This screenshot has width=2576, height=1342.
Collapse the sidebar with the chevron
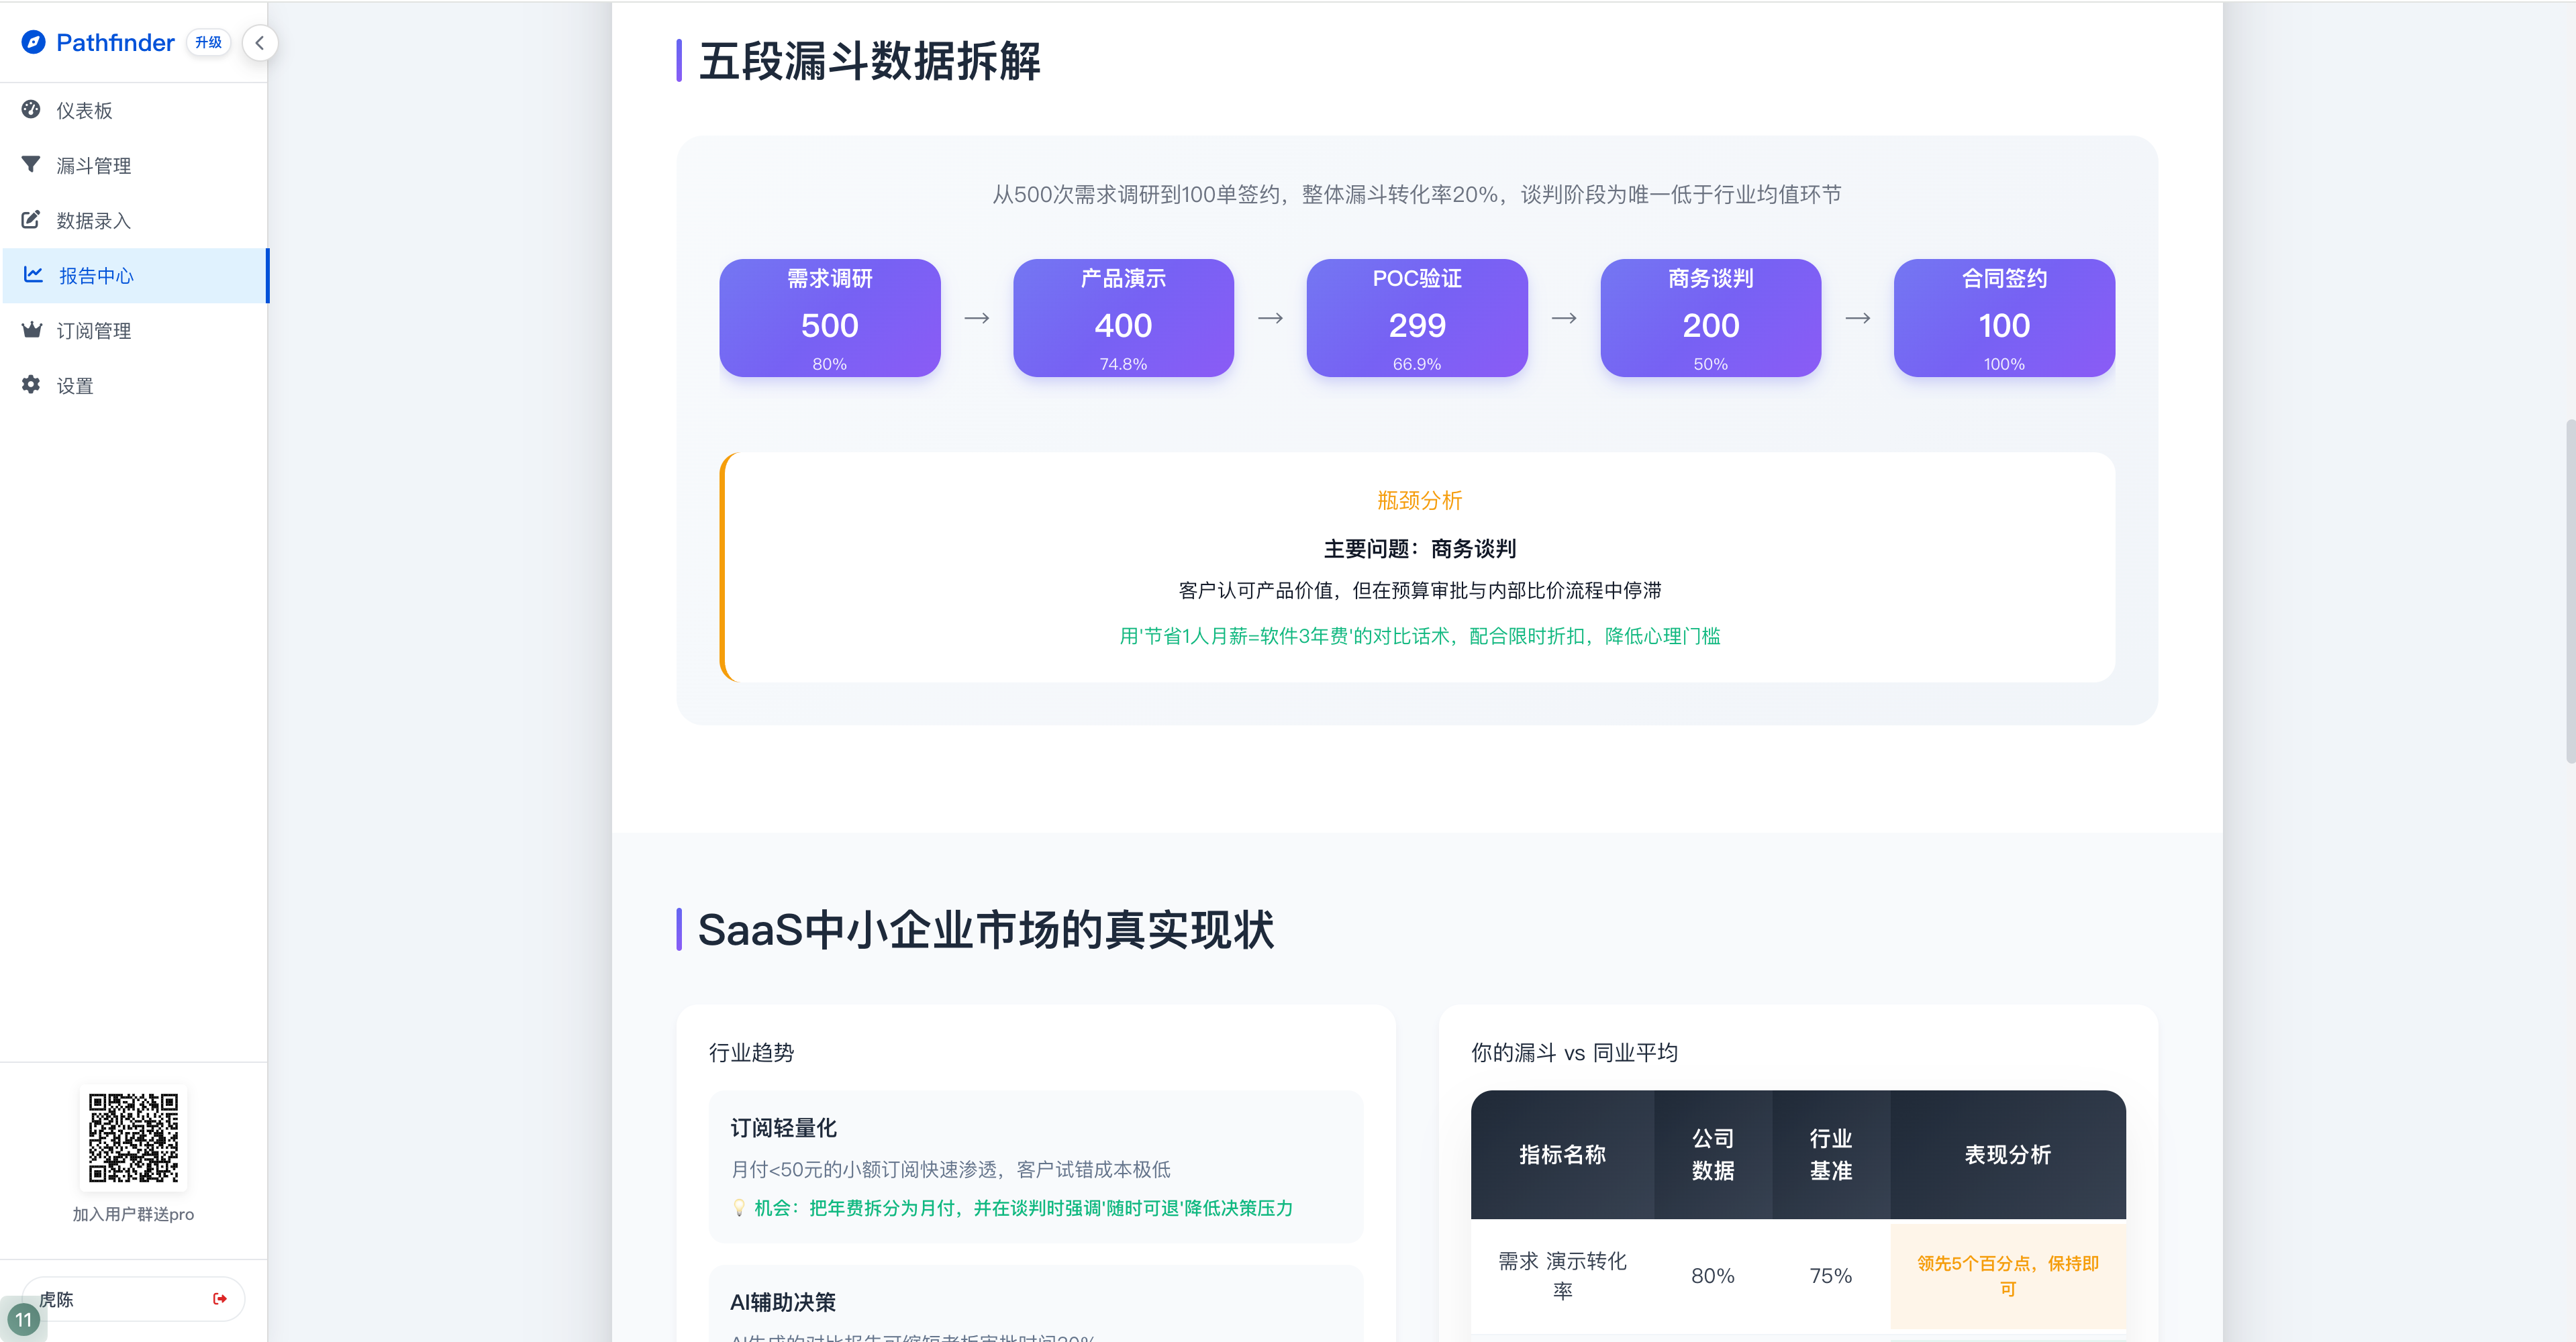260,43
